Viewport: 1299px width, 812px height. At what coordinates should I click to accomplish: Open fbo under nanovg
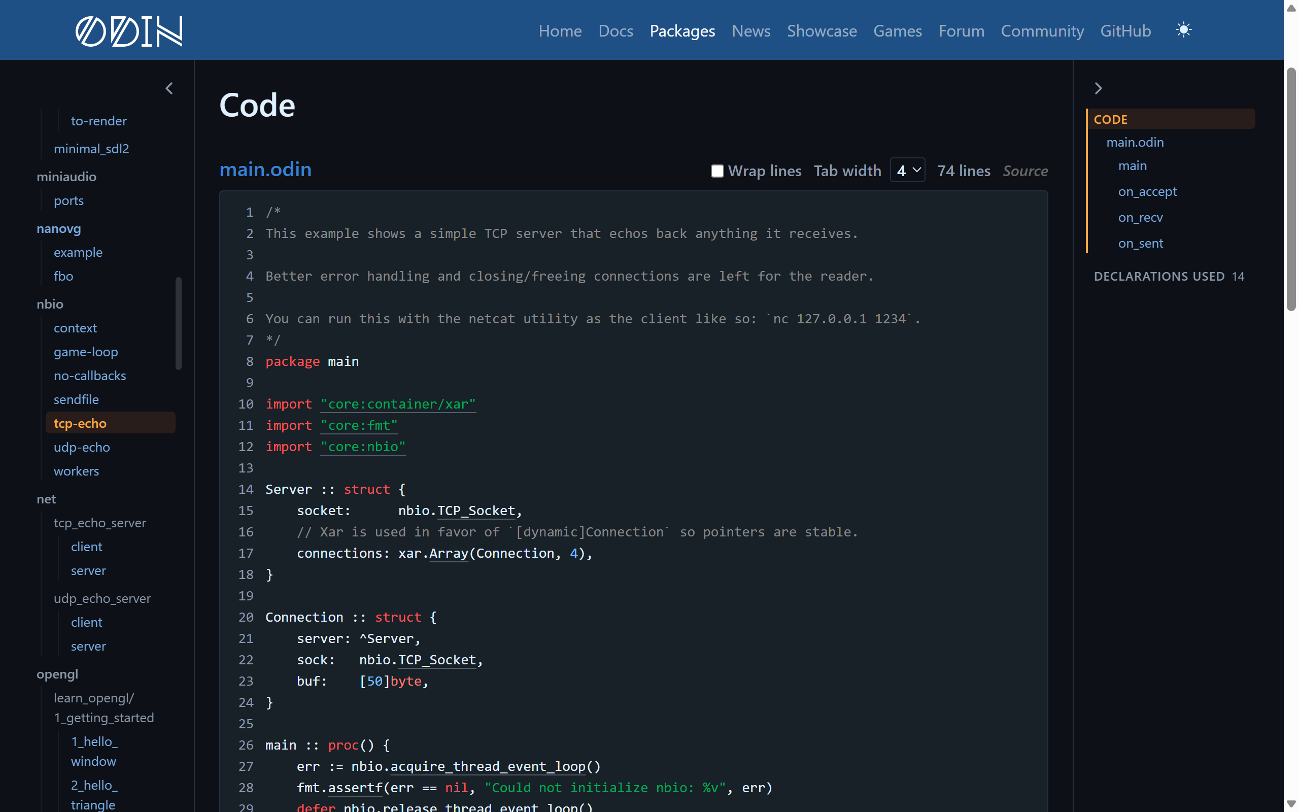pyautogui.click(x=63, y=276)
